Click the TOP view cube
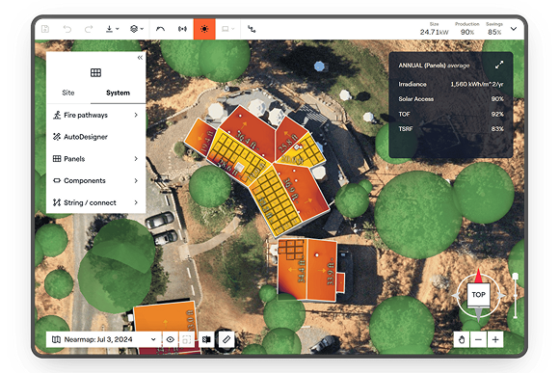The image size is (559, 373). (478, 295)
